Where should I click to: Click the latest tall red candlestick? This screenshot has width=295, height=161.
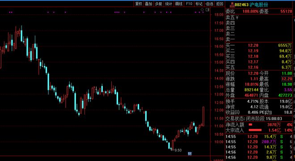pos(203,116)
